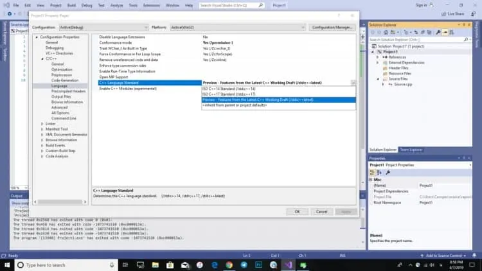Click the Cancel button

(321, 212)
